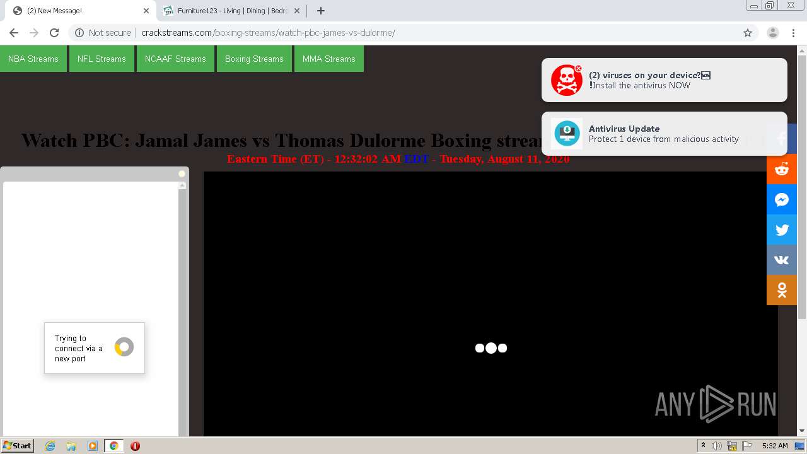Share on Odnoklassniki orange icon
Viewport: 807px width, 454px height.
pos(782,290)
